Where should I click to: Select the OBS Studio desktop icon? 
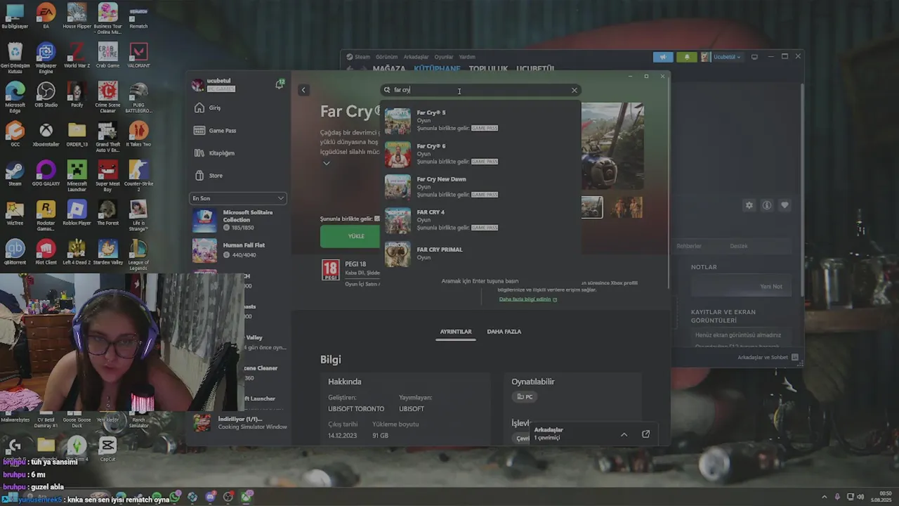(46, 95)
